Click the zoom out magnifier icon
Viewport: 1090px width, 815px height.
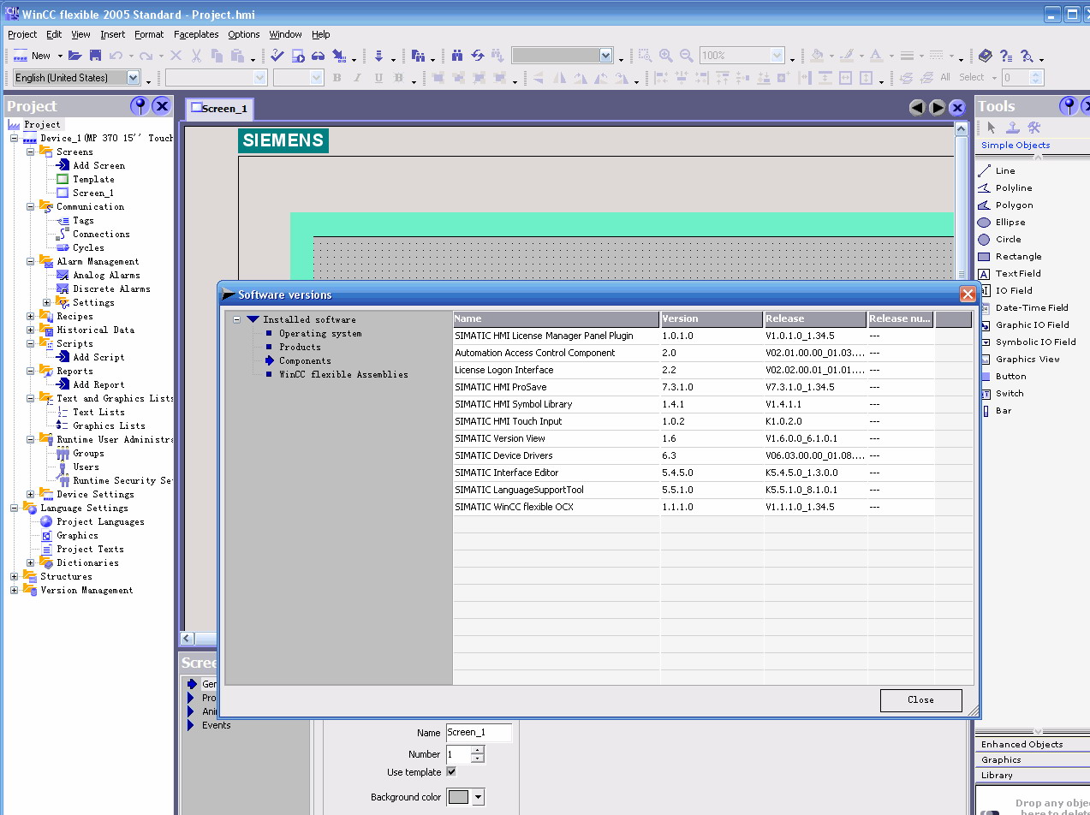(x=686, y=56)
